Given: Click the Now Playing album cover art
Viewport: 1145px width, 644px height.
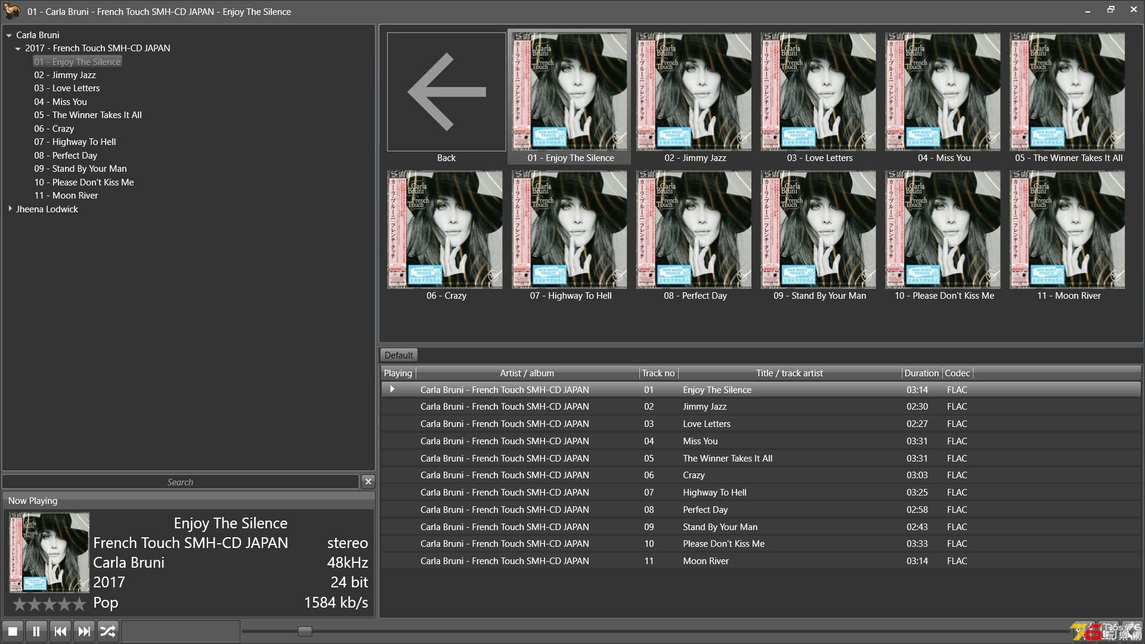Looking at the screenshot, I should point(49,553).
